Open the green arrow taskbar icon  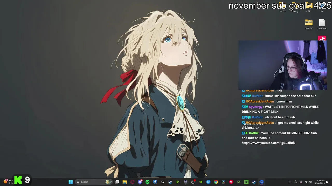pyautogui.click(x=178, y=182)
